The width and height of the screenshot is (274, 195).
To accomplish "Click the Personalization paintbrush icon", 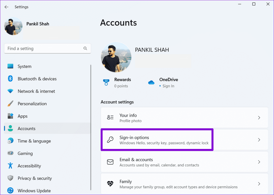I will pyautogui.click(x=10, y=104).
